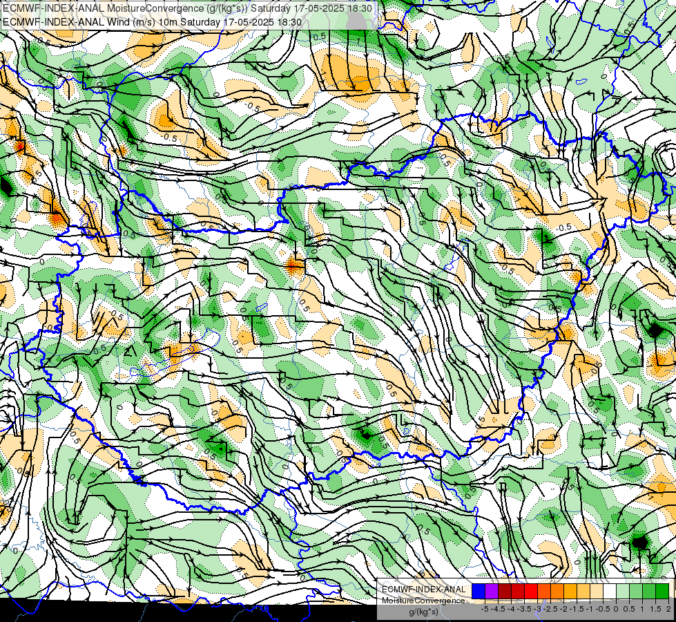Pick the legend swatch between -4 and -3.5
The height and width of the screenshot is (622, 676).
[518, 592]
